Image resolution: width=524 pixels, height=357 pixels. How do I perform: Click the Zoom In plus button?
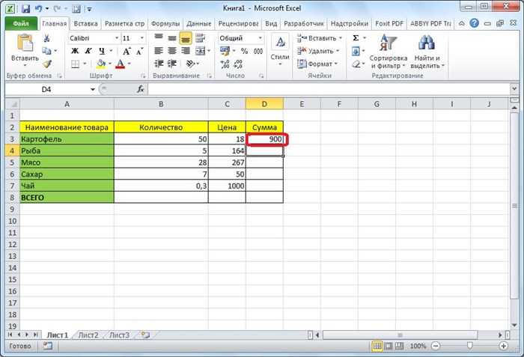pyautogui.click(x=503, y=346)
